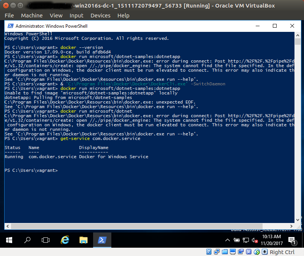The height and width of the screenshot is (256, 304).
Task: Open Task View on the taskbar
Action: (46, 240)
